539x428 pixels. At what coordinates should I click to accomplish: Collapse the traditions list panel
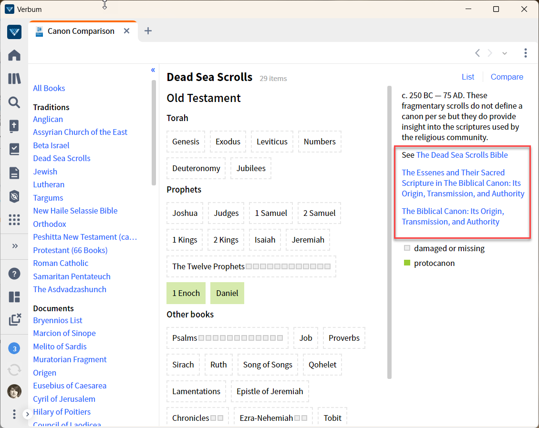tap(153, 70)
